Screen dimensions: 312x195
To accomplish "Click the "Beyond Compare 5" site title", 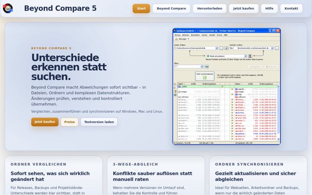I will [x=60, y=8].
